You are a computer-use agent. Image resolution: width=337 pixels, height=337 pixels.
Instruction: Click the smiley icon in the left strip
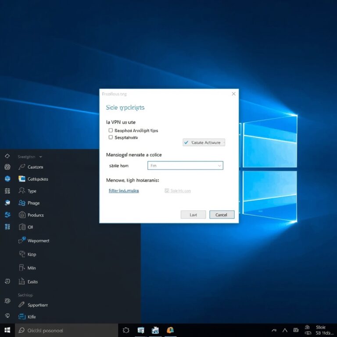7,281
